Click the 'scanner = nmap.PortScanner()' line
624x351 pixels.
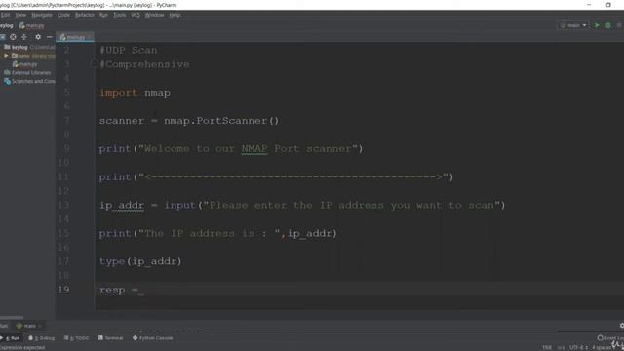pos(189,121)
